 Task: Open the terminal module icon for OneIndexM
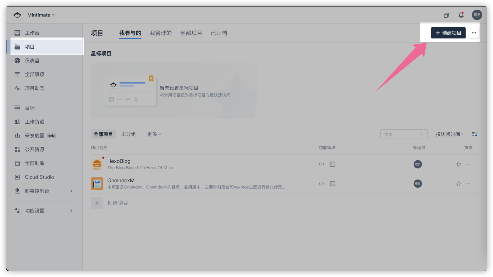click(x=332, y=183)
